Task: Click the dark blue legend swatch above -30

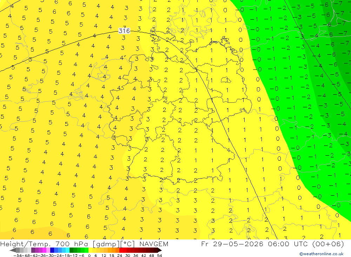Action: (x=52, y=250)
